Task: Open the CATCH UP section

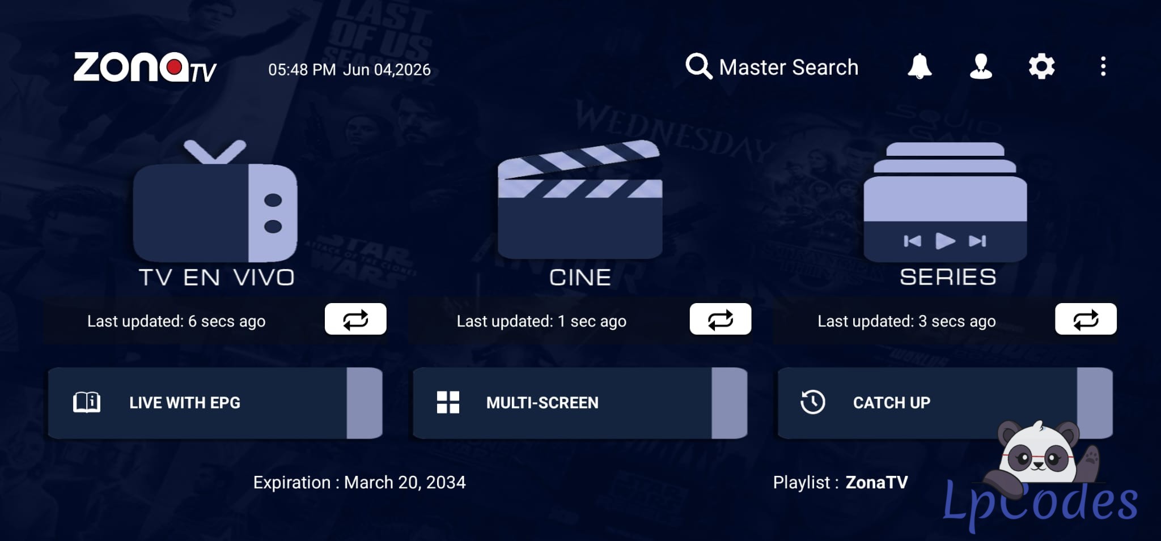Action: coord(945,403)
